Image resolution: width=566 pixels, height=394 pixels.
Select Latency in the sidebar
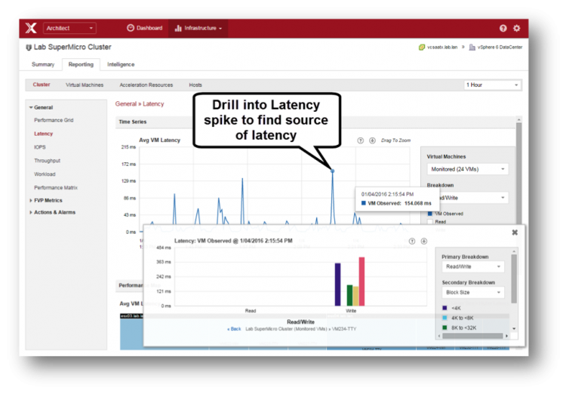tap(43, 134)
